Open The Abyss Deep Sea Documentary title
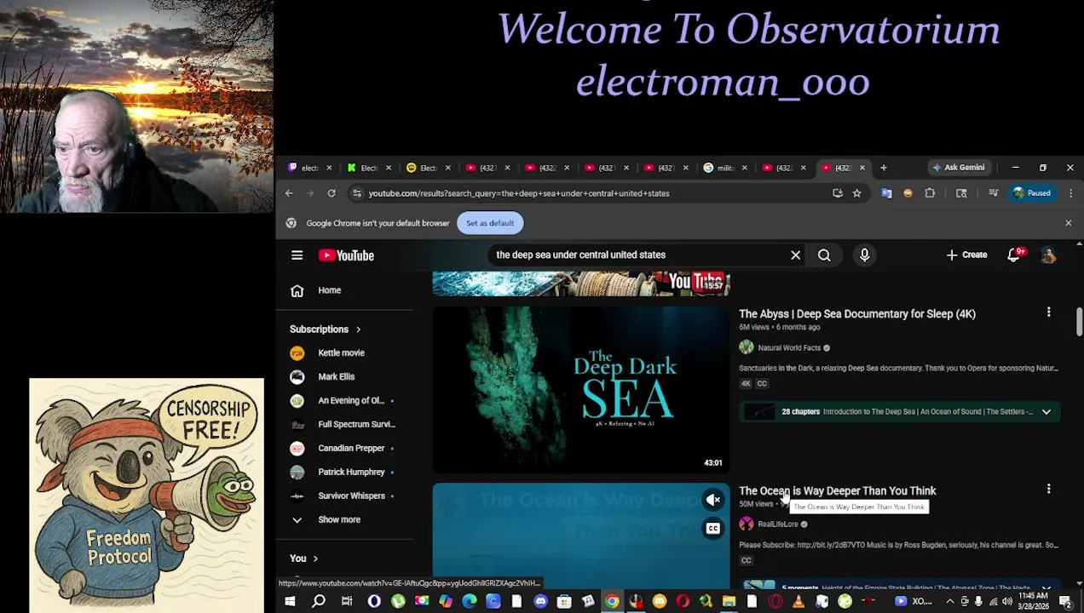Viewport: 1084px width, 613px height. pos(857,314)
